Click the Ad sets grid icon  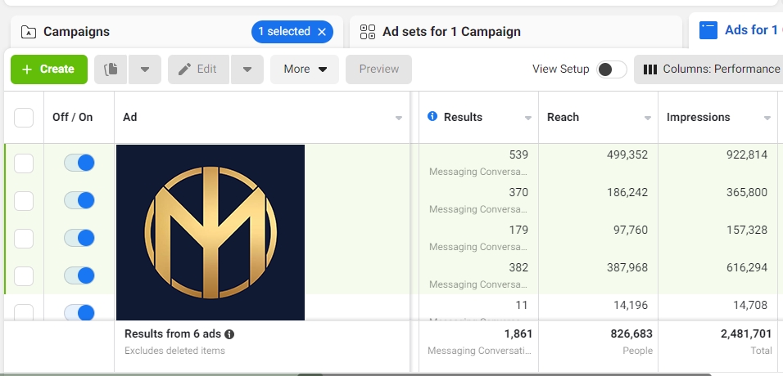368,32
